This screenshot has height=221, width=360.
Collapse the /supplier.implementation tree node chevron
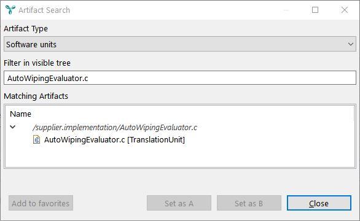coord(13,126)
